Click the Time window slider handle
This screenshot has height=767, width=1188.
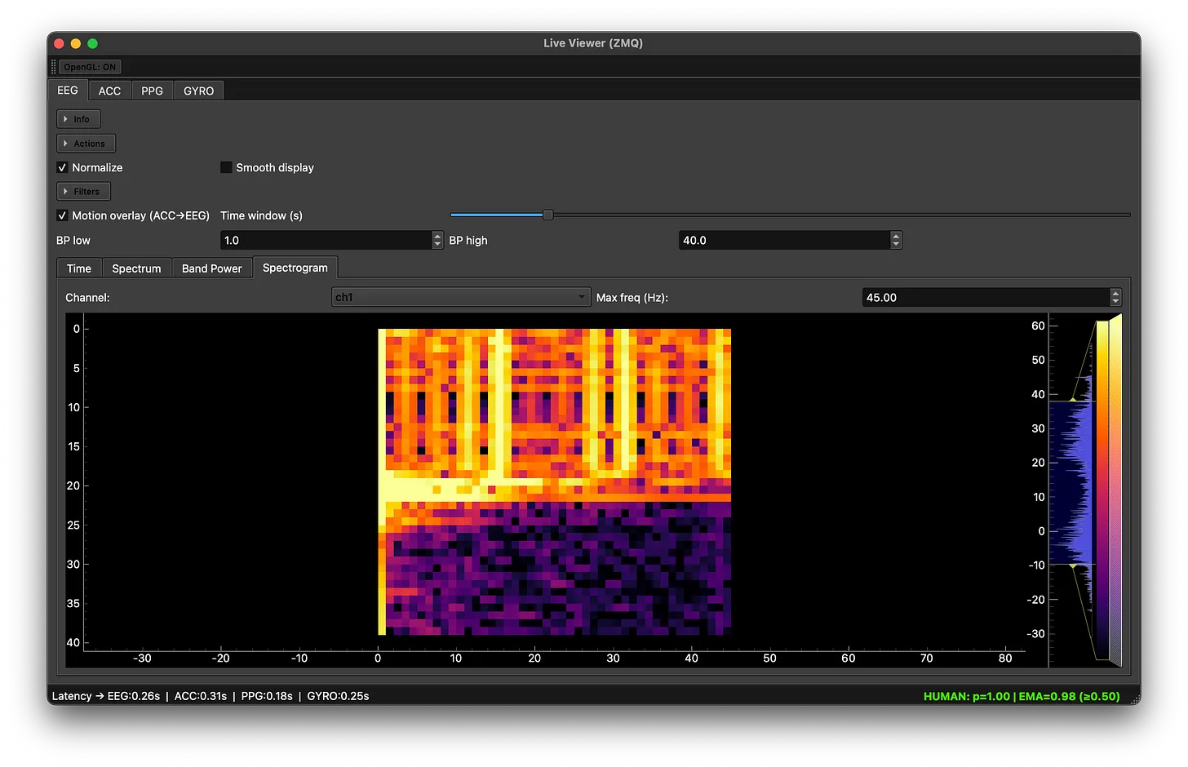[547, 215]
